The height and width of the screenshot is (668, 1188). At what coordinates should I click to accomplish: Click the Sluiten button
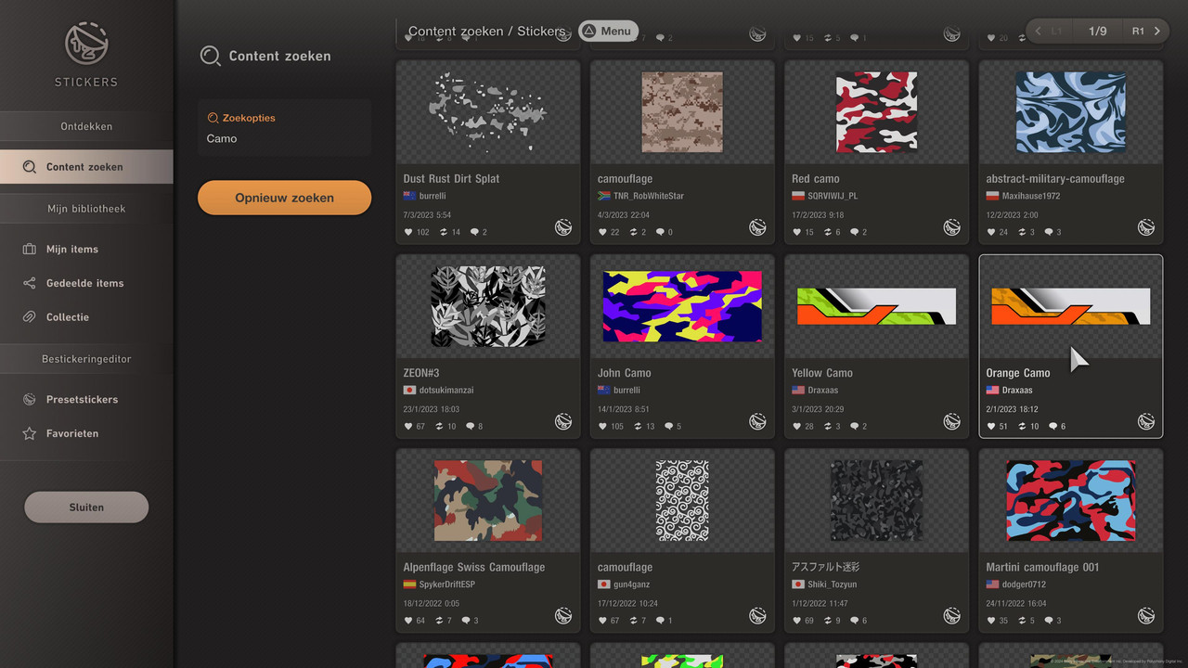[x=86, y=507]
